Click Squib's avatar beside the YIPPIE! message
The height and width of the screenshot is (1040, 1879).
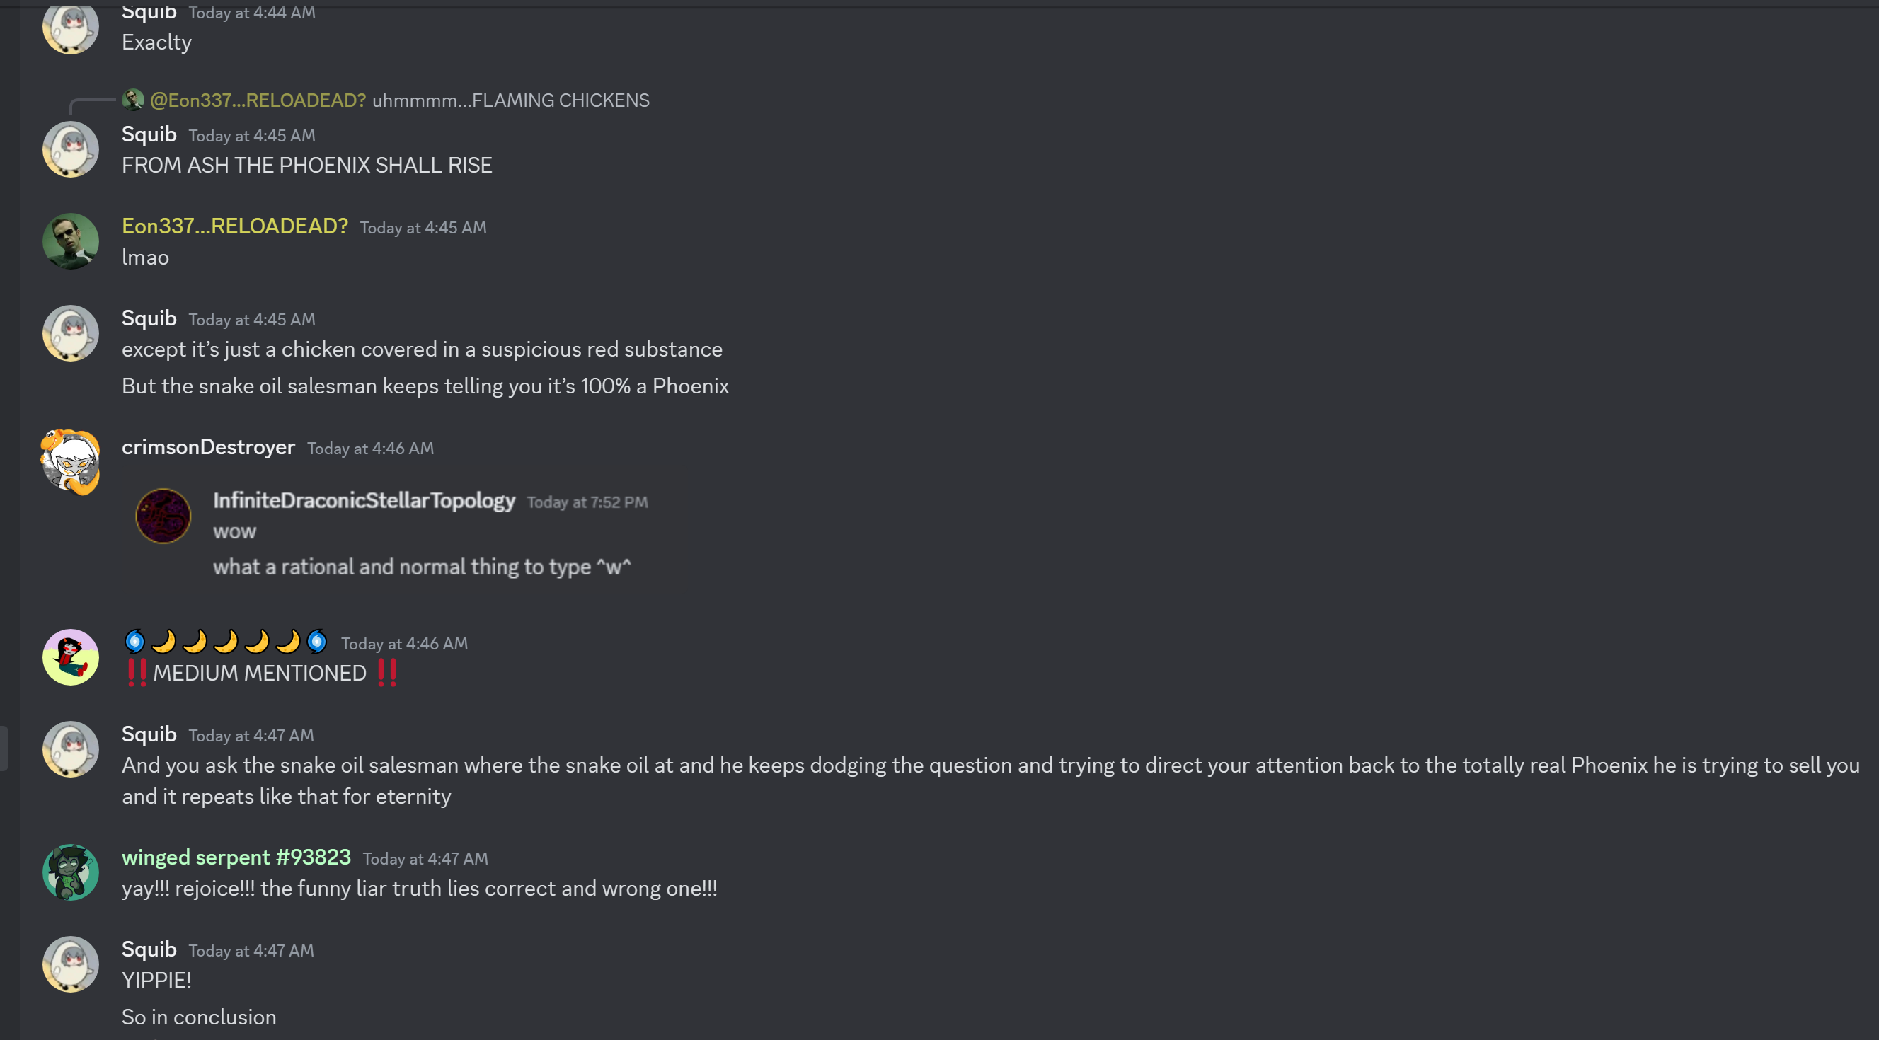[70, 964]
